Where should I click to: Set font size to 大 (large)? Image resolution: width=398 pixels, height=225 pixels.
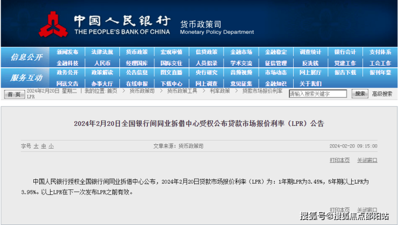(36, 146)
